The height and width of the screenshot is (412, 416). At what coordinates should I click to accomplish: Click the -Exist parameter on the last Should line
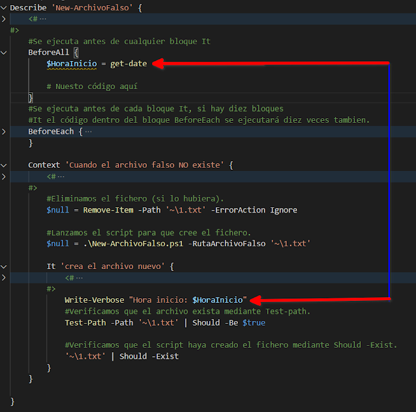tap(165, 356)
